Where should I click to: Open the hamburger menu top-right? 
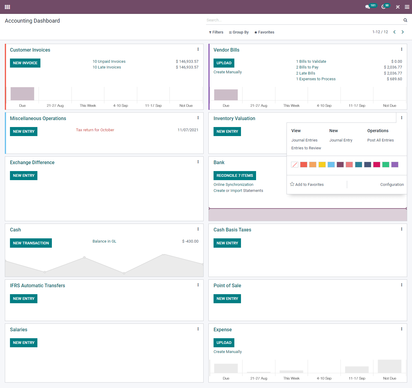(x=407, y=7)
